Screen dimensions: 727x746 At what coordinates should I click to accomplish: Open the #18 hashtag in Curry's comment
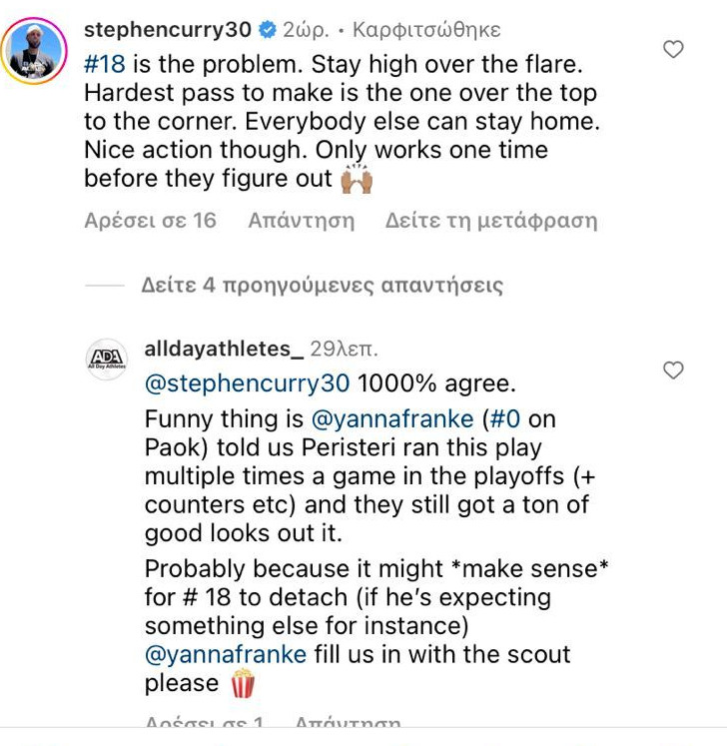point(106,64)
